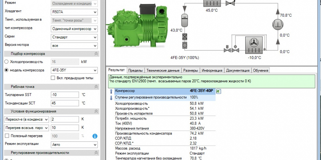Click the 70,8°C discharge temperature label in the diagram
This screenshot has height=160, width=321.
pos(286,15)
